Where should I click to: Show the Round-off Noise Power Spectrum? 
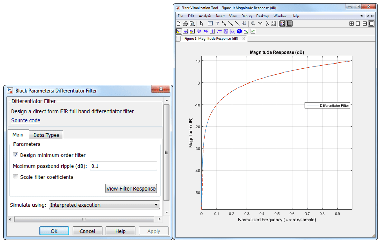[253, 31]
